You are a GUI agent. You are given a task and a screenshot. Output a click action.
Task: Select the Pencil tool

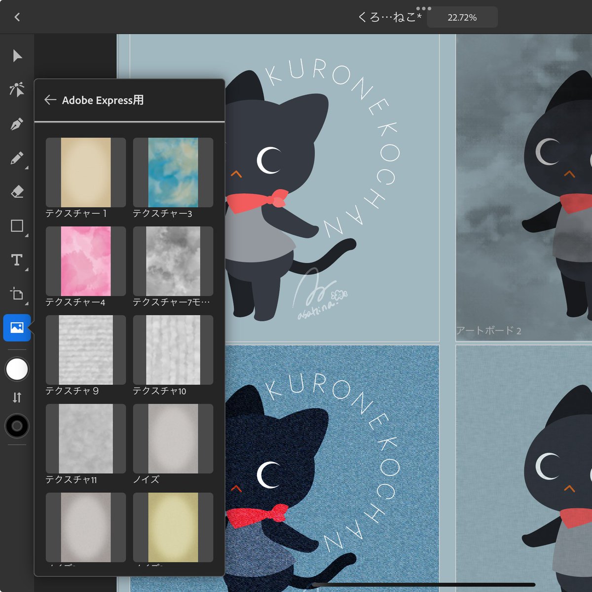[17, 158]
